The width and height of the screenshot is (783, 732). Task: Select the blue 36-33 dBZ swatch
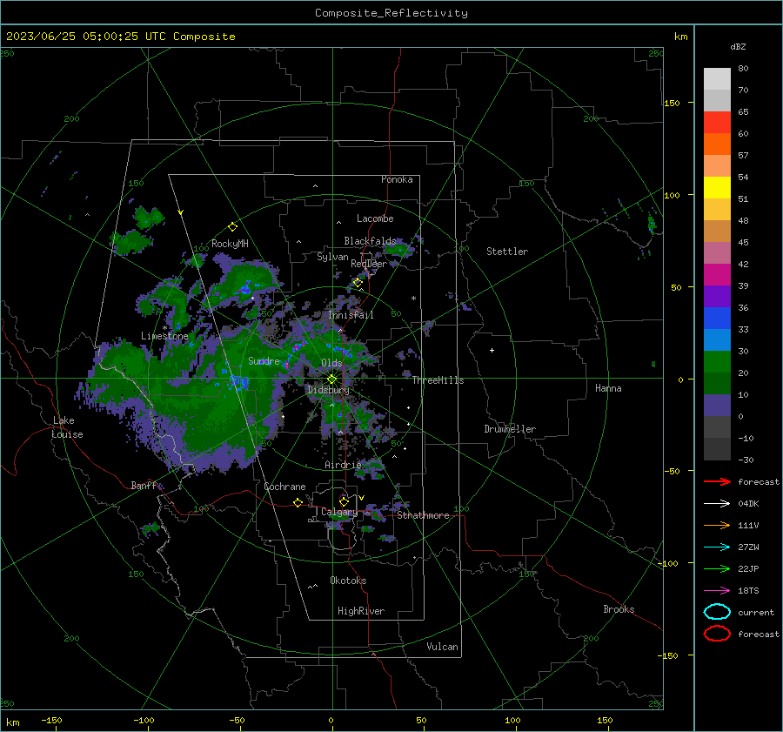pos(717,319)
